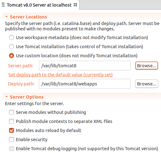Close the Tomcat v8.0 Server tab
Screen dimensions: 161x153
coord(75,5)
